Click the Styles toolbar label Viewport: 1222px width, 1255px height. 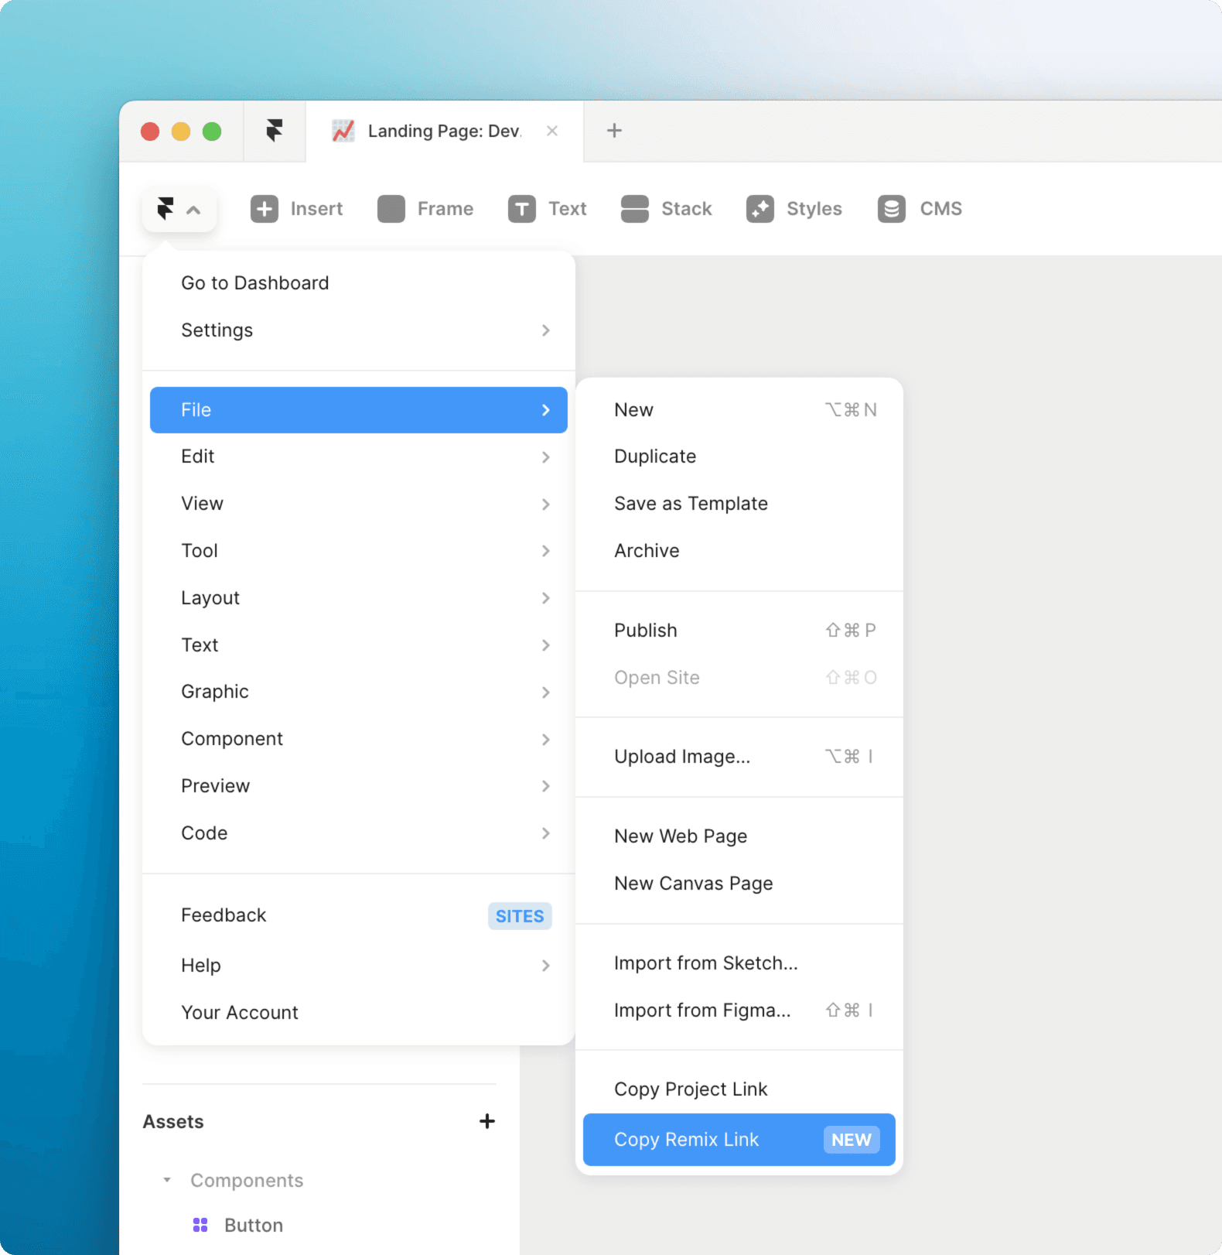click(x=814, y=209)
